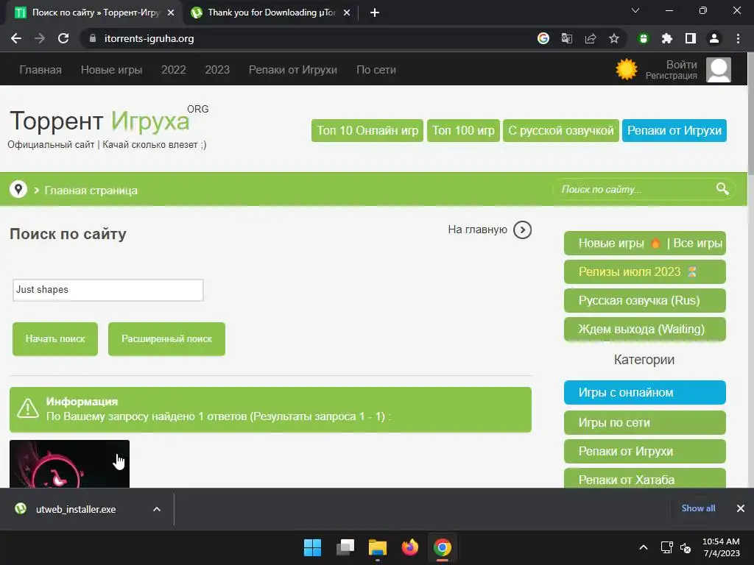Click the Google icon in address bar
Viewport: 754px width, 565px height.
click(x=543, y=38)
